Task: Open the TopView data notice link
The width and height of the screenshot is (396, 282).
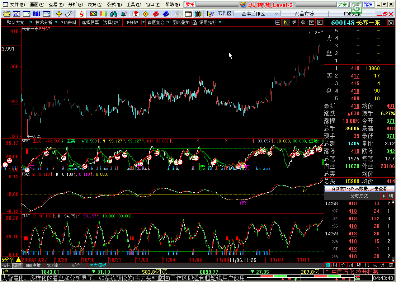Action: [x=359, y=189]
